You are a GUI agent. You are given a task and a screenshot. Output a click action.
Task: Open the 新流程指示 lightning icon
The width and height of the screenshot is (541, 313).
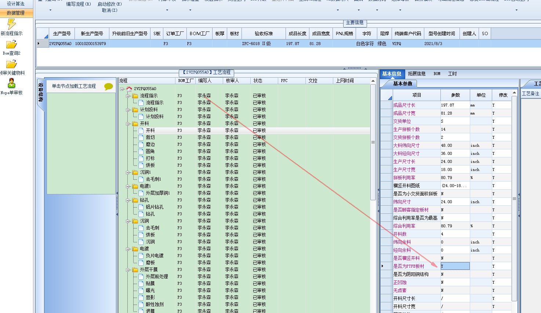(11, 24)
